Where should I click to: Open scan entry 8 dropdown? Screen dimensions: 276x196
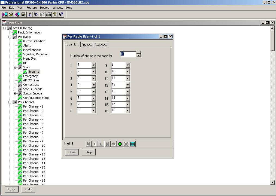coord(93,111)
